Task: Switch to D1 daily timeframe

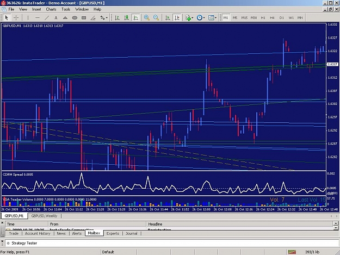Action: (282, 18)
